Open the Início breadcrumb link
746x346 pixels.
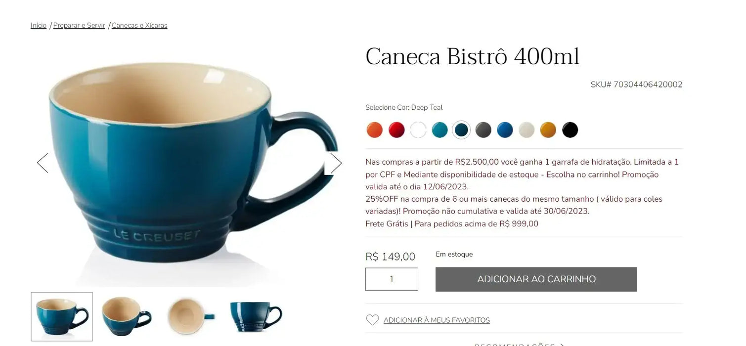[39, 25]
